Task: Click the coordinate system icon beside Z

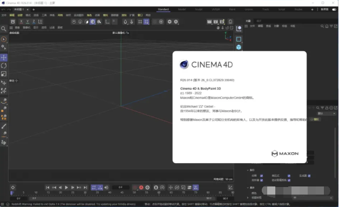Action: (40, 22)
